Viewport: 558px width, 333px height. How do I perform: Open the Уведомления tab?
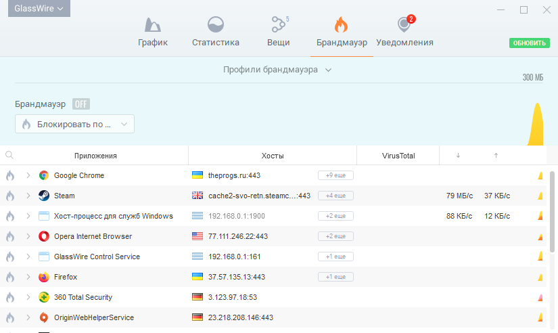click(404, 32)
